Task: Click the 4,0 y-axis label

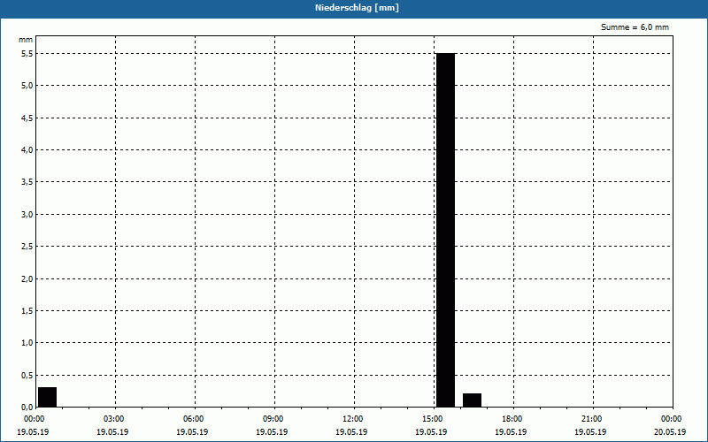Action: pyautogui.click(x=27, y=150)
